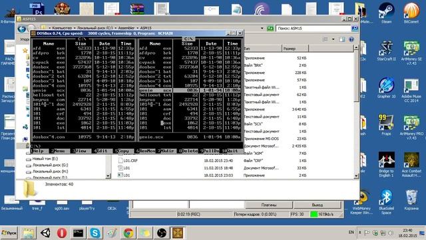Click the Explorer back arrow button
The height and width of the screenshot is (240, 426).
22,28
